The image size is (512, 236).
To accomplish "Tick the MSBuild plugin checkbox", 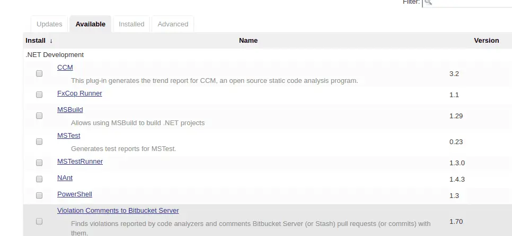I will [x=39, y=116].
